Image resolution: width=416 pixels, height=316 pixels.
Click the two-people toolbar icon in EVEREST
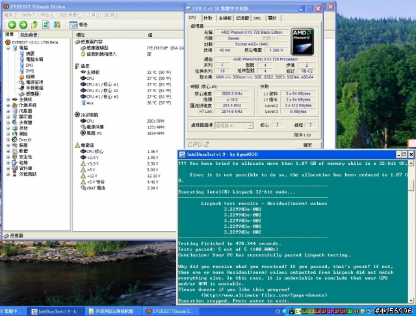(57, 25)
